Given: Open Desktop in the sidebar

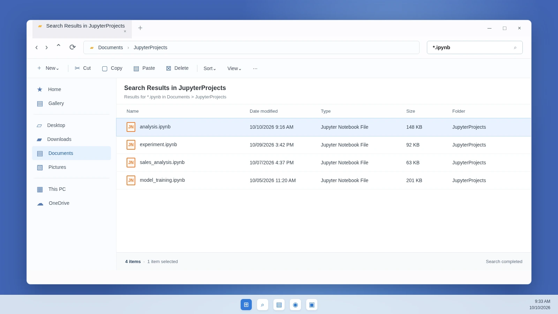Looking at the screenshot, I should coord(71,125).
